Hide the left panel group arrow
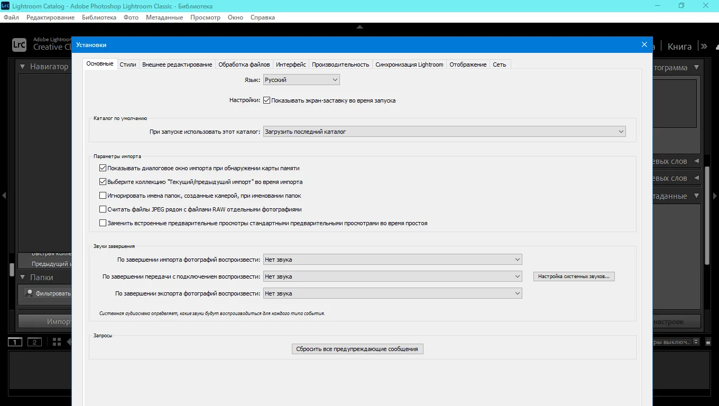 tap(4, 196)
